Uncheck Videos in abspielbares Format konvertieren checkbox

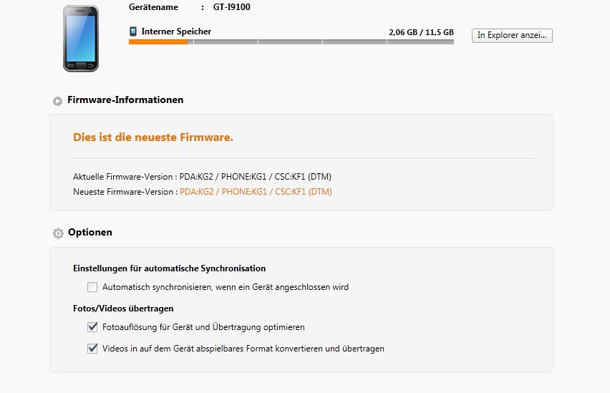point(92,348)
